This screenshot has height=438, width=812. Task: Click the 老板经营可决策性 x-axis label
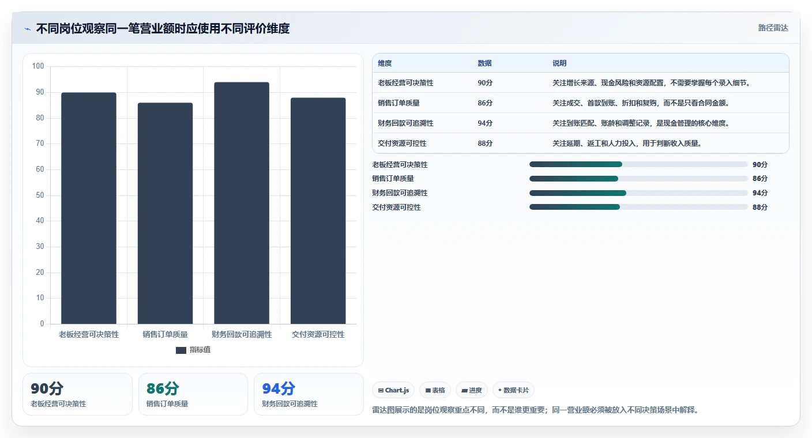point(89,334)
